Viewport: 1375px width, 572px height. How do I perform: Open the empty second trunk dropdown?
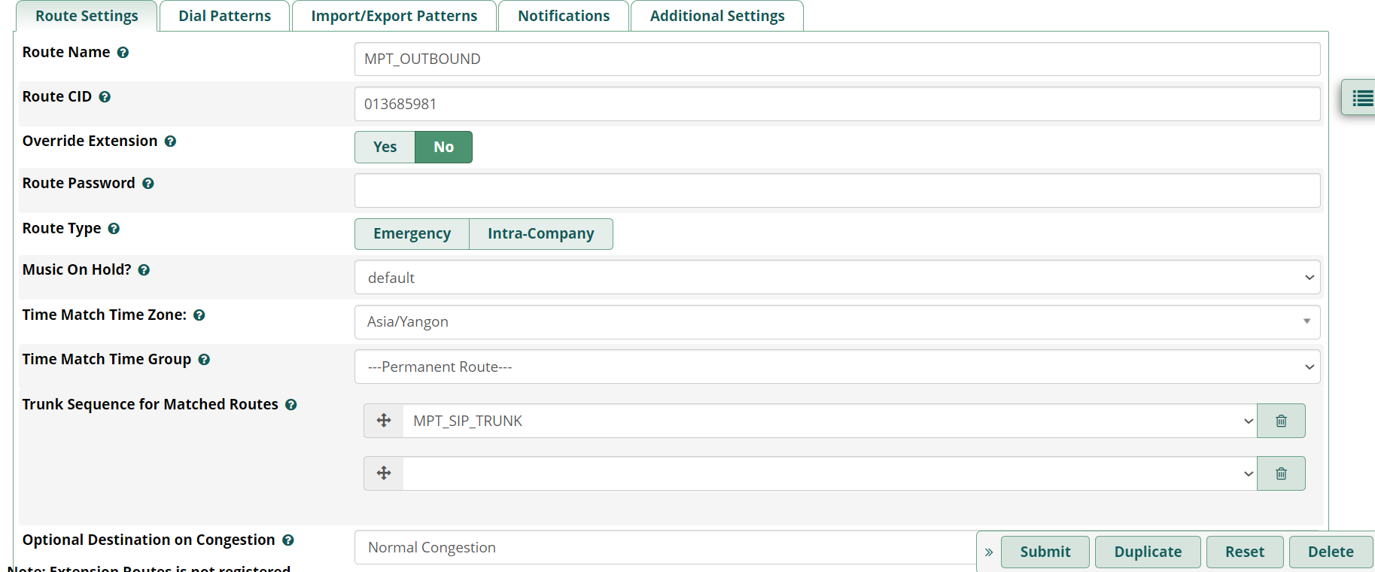pyautogui.click(x=829, y=473)
